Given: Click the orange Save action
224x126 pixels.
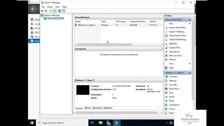Looking at the screenshot, I should coord(171,93).
